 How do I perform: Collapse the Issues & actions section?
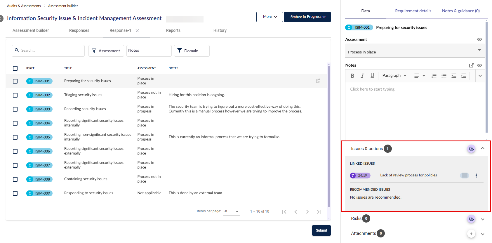coord(483,148)
